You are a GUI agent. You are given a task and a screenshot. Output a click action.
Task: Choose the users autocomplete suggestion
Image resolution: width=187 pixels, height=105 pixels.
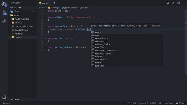click(x=127, y=32)
